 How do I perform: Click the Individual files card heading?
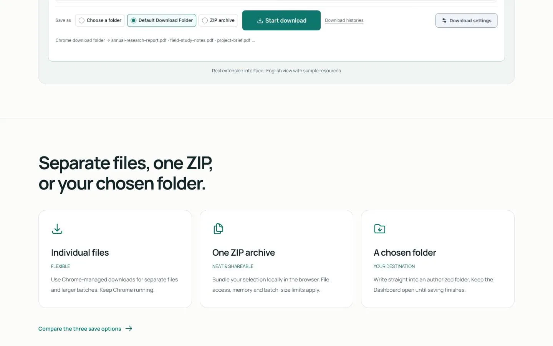pyautogui.click(x=80, y=253)
